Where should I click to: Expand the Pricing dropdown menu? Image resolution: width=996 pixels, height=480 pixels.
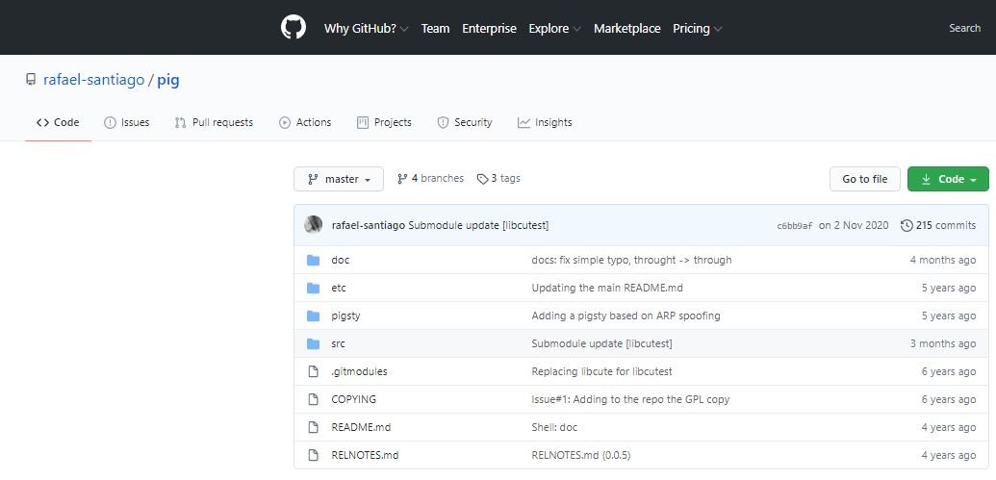pos(698,29)
